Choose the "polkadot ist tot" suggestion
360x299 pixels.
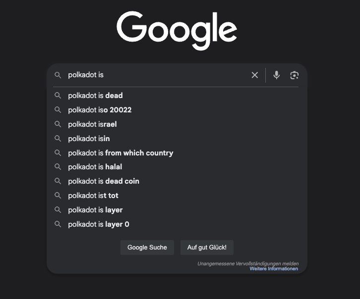[x=93, y=196]
